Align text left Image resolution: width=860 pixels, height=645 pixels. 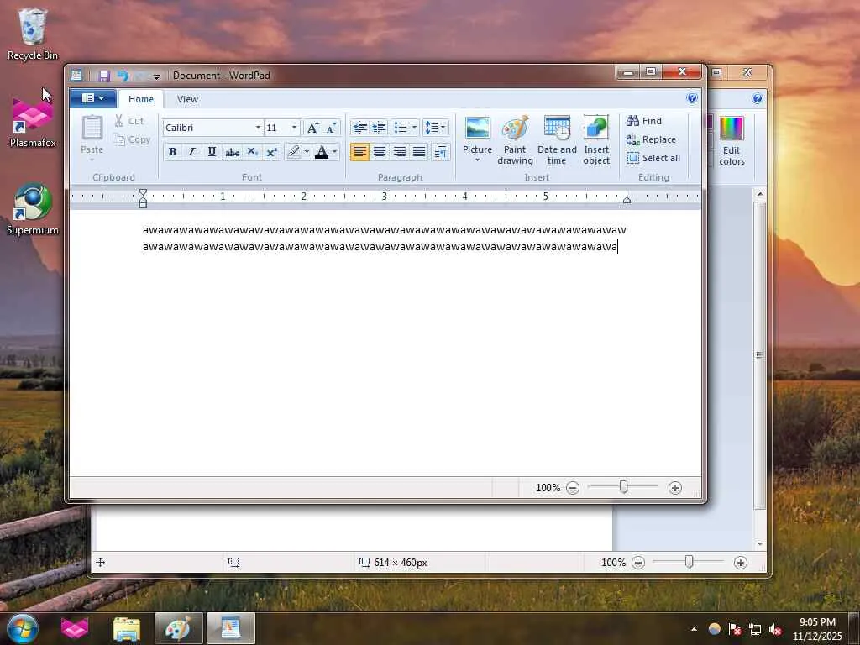click(x=359, y=152)
